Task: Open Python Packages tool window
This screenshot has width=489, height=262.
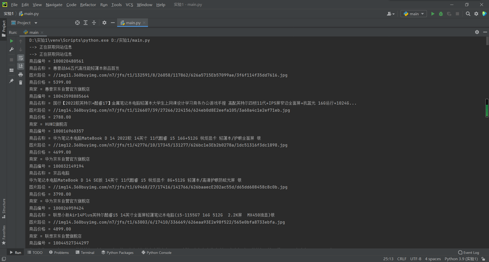Action: pyautogui.click(x=117, y=253)
